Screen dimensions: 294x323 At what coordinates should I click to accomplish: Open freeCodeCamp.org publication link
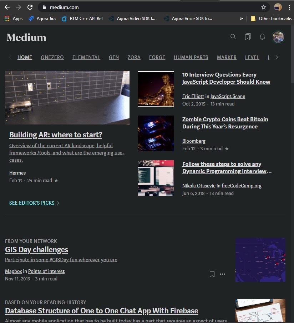click(x=242, y=186)
